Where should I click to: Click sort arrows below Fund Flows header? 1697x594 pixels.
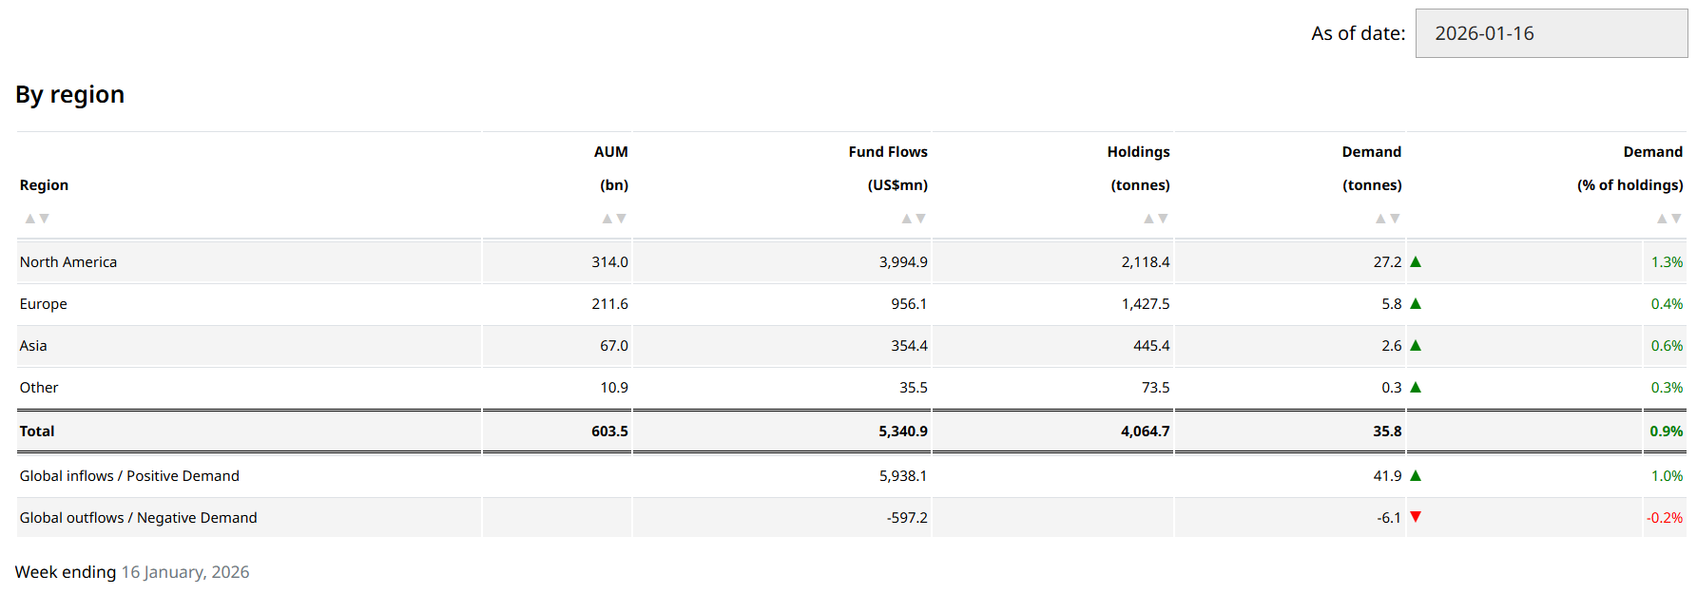tap(914, 219)
